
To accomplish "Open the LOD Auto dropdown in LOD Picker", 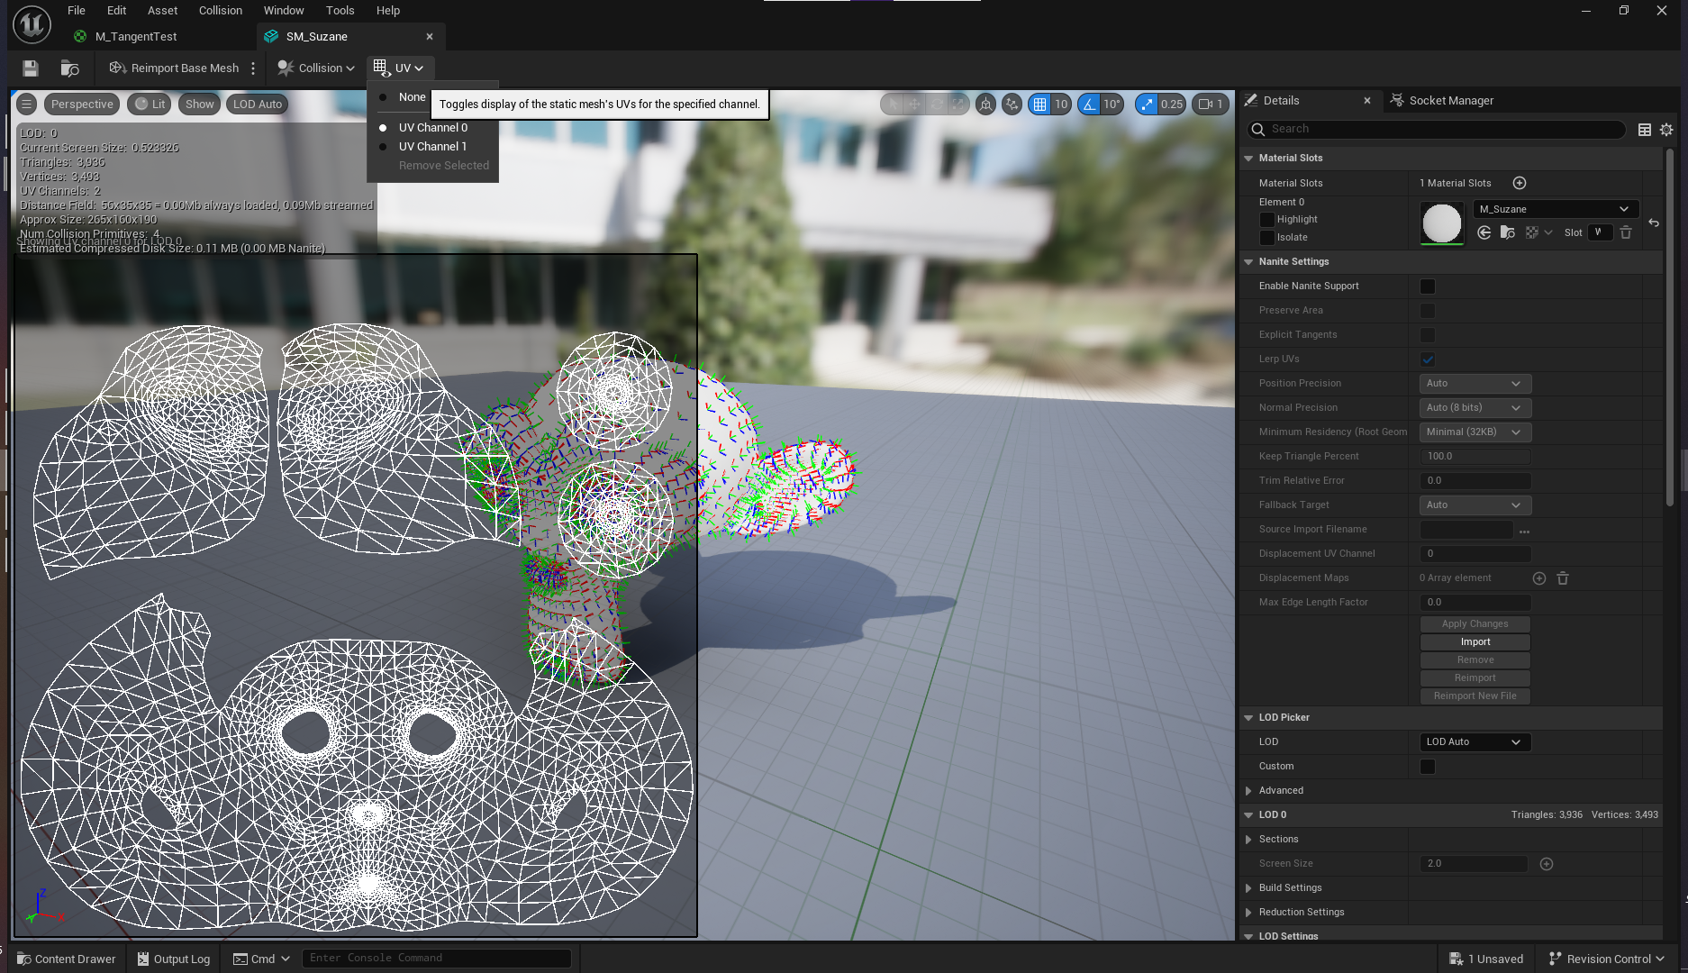I will point(1475,742).
